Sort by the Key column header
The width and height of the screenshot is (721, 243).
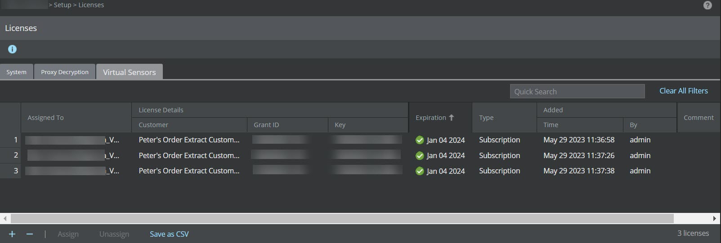pyautogui.click(x=368, y=125)
